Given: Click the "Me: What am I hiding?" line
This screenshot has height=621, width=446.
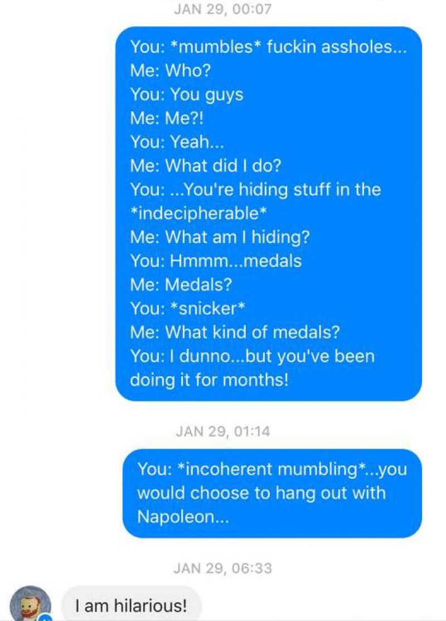Looking at the screenshot, I should 220,237.
